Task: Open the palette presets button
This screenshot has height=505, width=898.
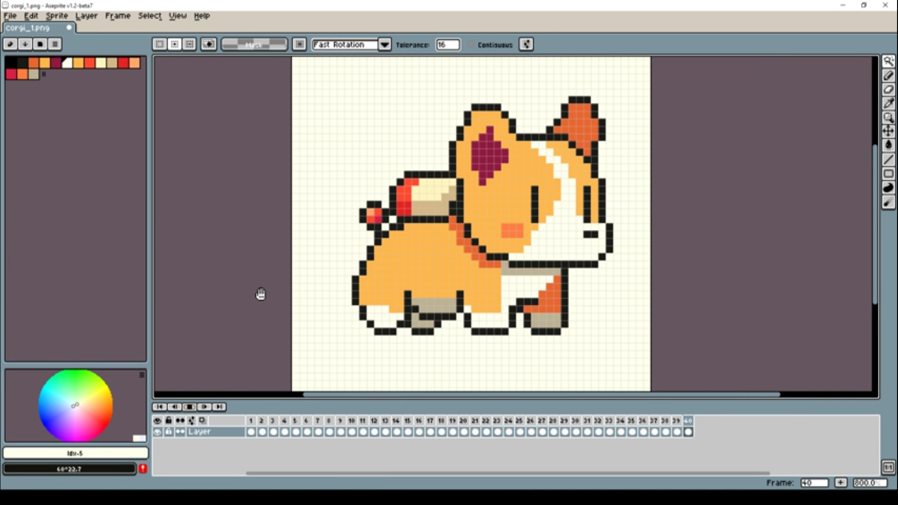Action: 40,44
